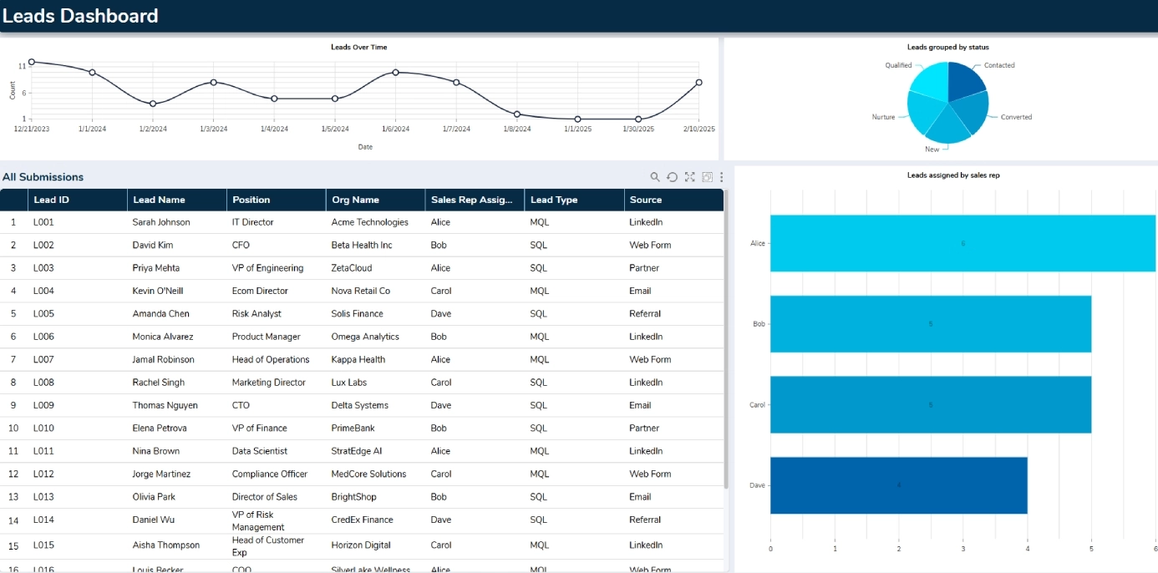
Task: Click the search icon above the submissions table
Action: coord(655,177)
